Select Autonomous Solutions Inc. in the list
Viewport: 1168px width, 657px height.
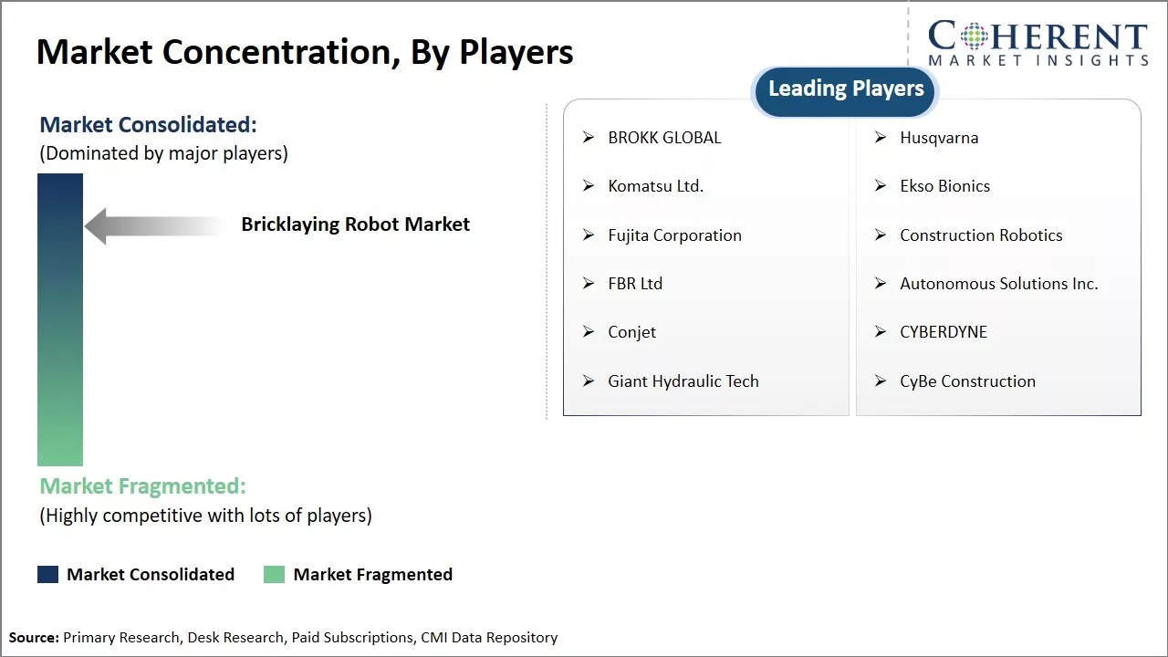[998, 284]
